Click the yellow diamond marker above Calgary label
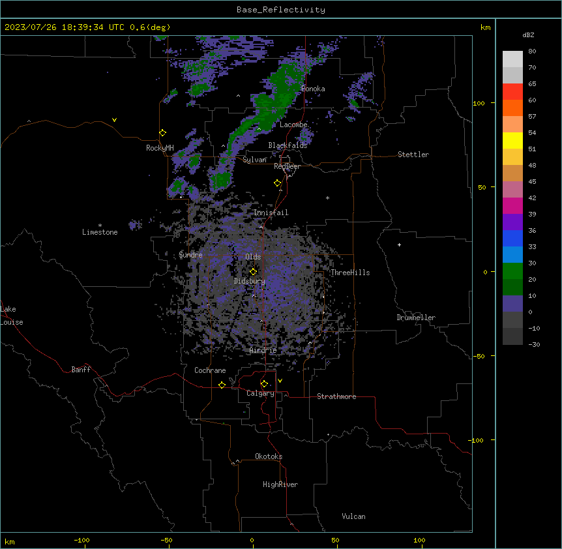 tap(264, 384)
